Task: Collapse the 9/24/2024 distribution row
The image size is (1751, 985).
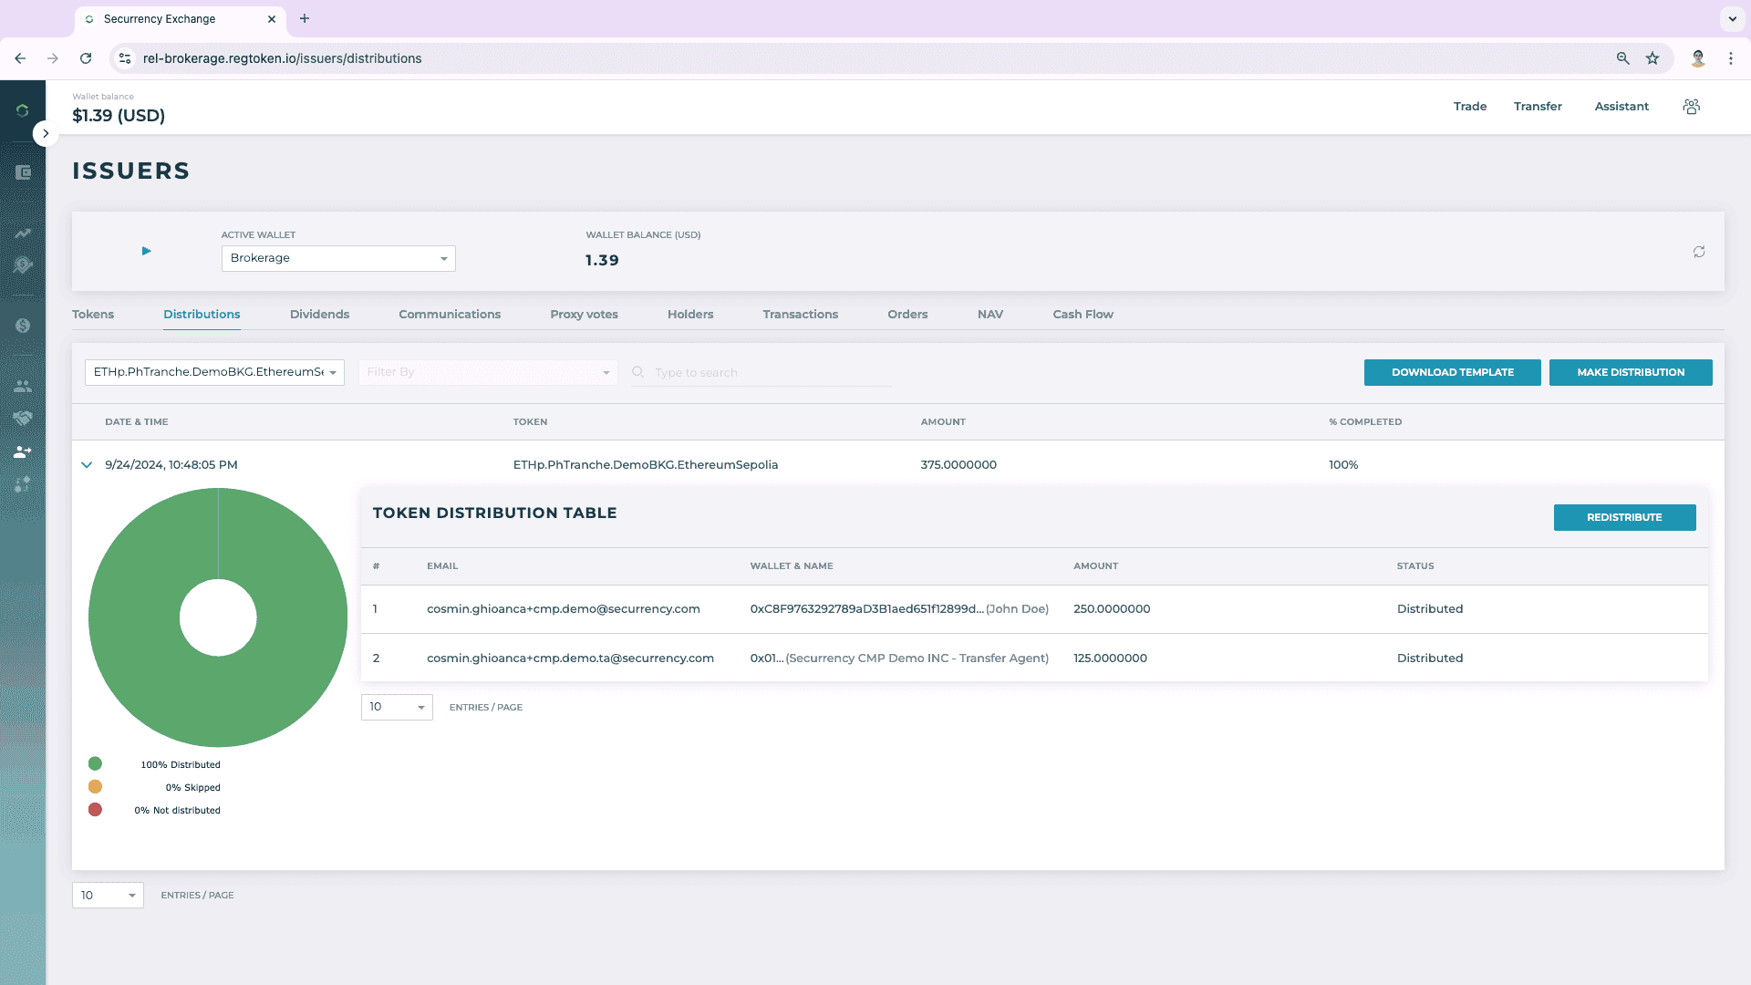Action: click(87, 465)
